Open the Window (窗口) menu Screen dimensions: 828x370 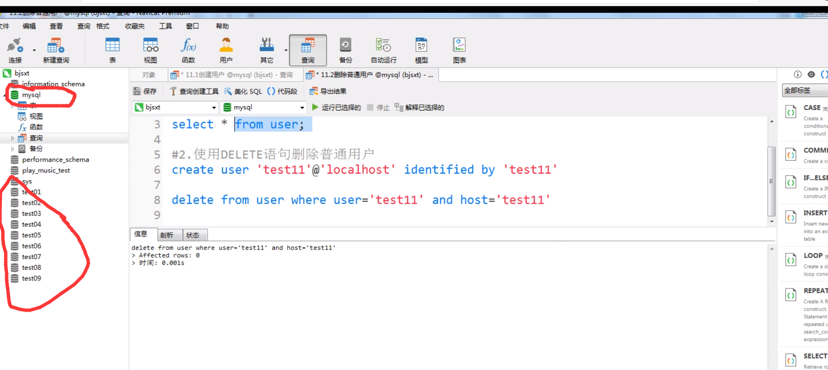coord(193,26)
